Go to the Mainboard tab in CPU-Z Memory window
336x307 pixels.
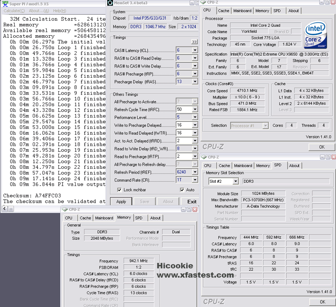click(104, 218)
